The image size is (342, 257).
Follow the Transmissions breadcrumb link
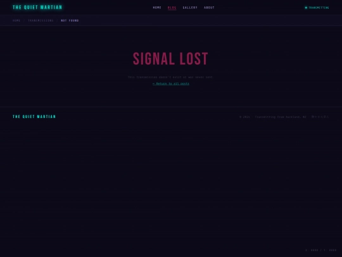[x=41, y=20]
